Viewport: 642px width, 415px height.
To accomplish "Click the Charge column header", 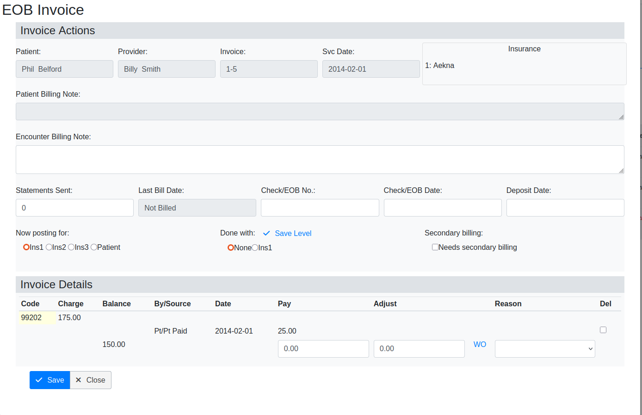I will pyautogui.click(x=71, y=304).
